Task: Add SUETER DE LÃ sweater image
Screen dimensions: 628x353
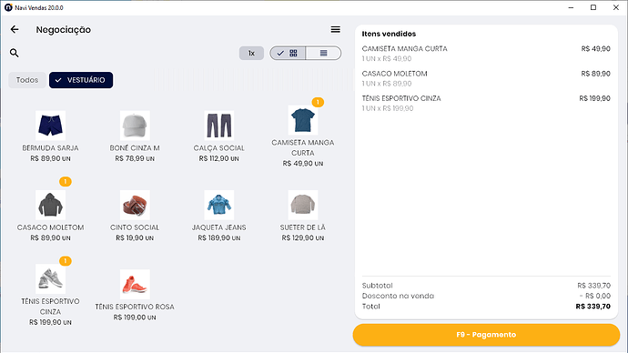Action: [303, 205]
